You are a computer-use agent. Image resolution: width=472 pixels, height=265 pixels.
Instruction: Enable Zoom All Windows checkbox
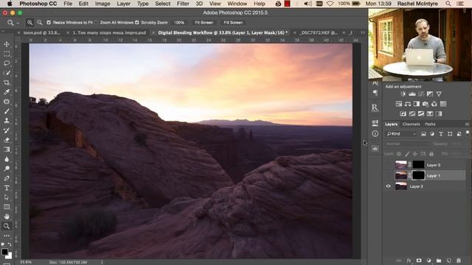click(x=97, y=23)
